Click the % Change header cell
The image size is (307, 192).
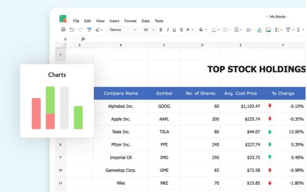283,94
